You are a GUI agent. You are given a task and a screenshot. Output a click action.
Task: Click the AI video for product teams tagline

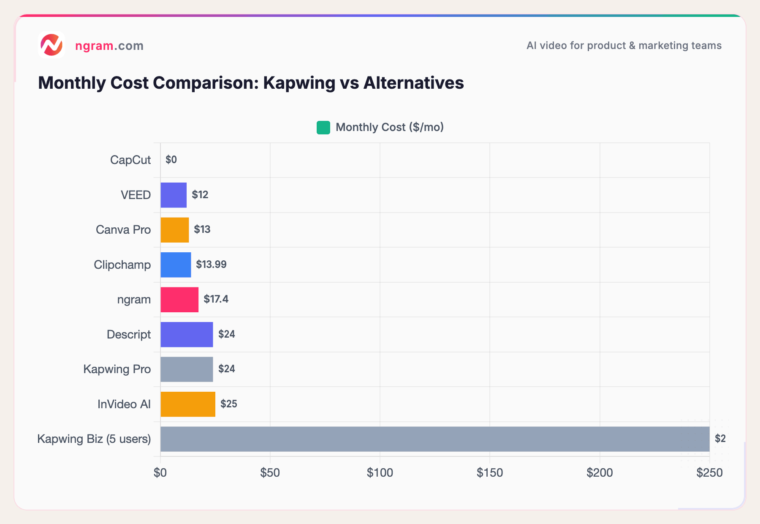[624, 46]
